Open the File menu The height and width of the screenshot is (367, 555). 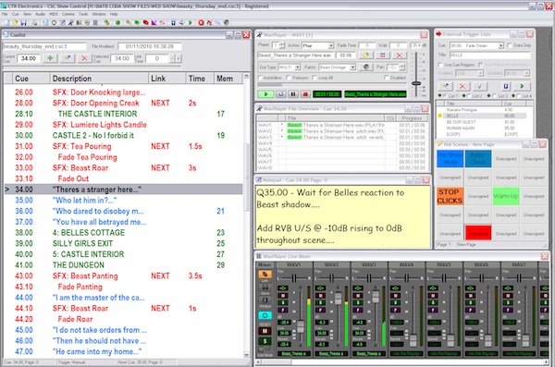tap(5, 14)
